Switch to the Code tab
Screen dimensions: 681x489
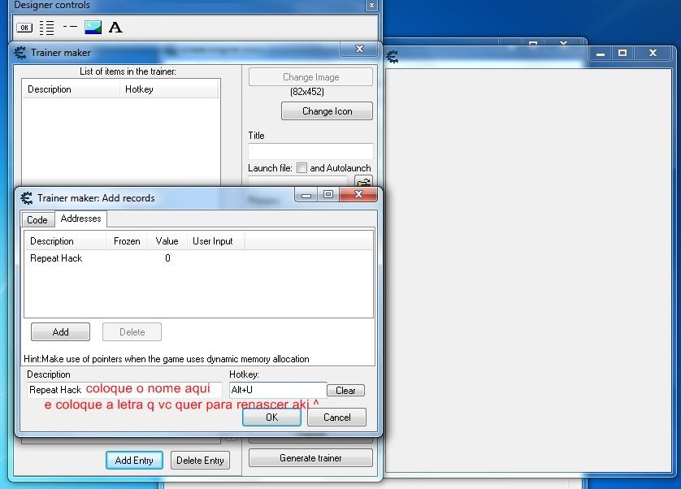(x=37, y=220)
